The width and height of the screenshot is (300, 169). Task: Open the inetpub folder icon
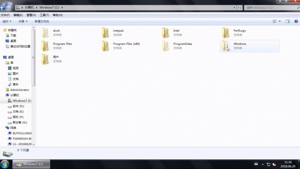tap(105, 33)
